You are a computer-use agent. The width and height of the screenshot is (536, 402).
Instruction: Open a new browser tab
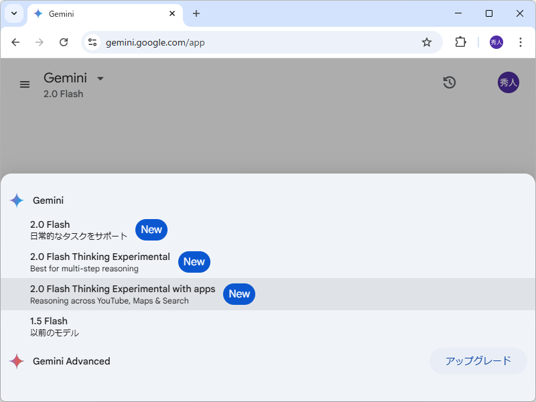[196, 13]
